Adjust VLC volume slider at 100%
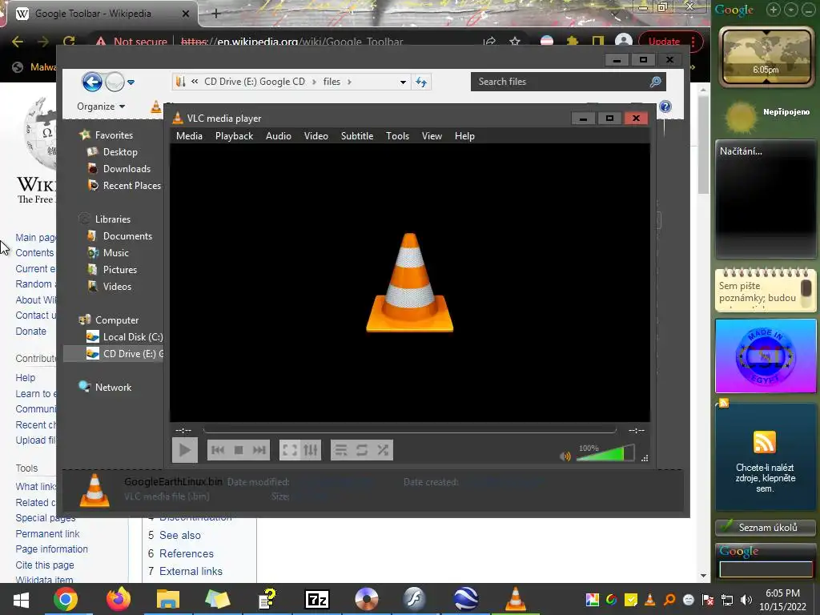Viewport: 820px width, 615px height. tap(605, 453)
